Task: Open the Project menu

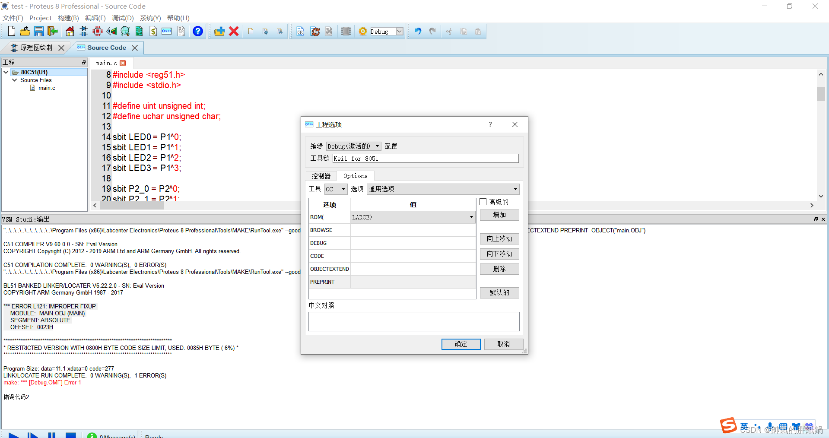Action: [40, 18]
